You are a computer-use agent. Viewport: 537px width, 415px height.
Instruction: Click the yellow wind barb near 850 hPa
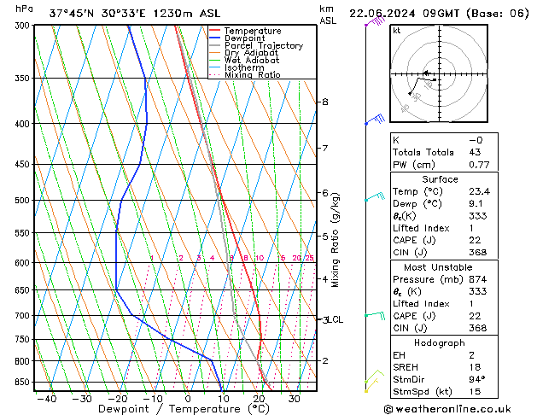tap(370, 383)
